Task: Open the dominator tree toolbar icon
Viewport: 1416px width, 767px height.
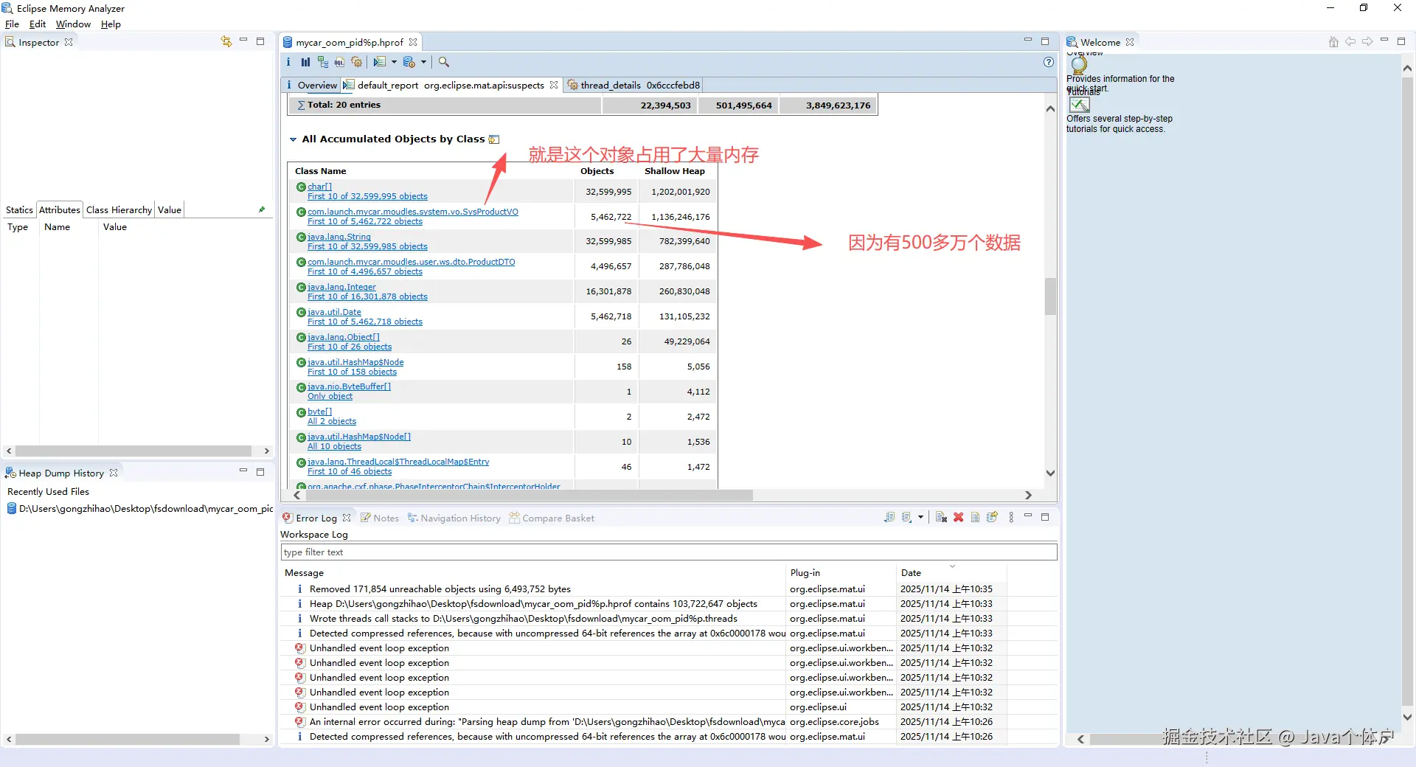Action: coord(323,62)
